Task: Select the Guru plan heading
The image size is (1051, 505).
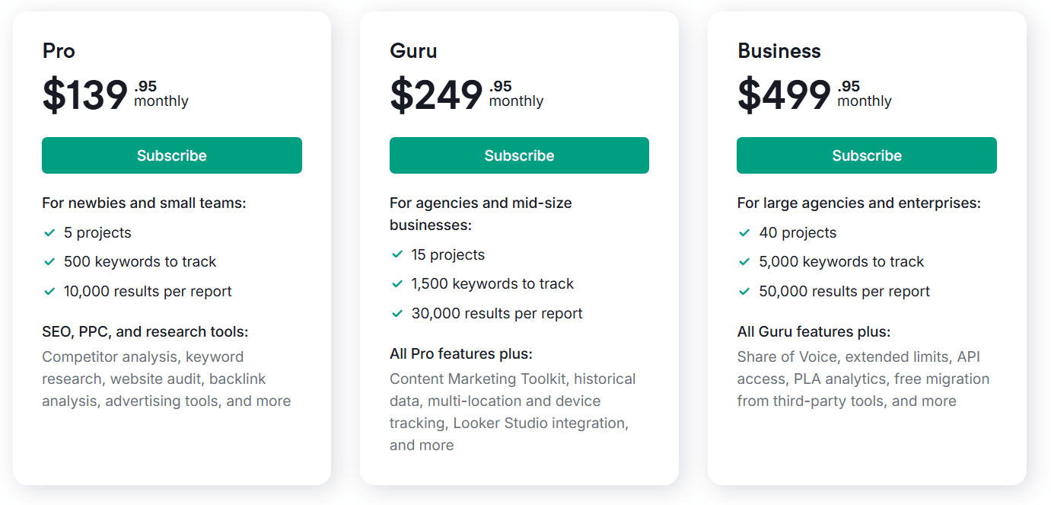Action: click(412, 51)
